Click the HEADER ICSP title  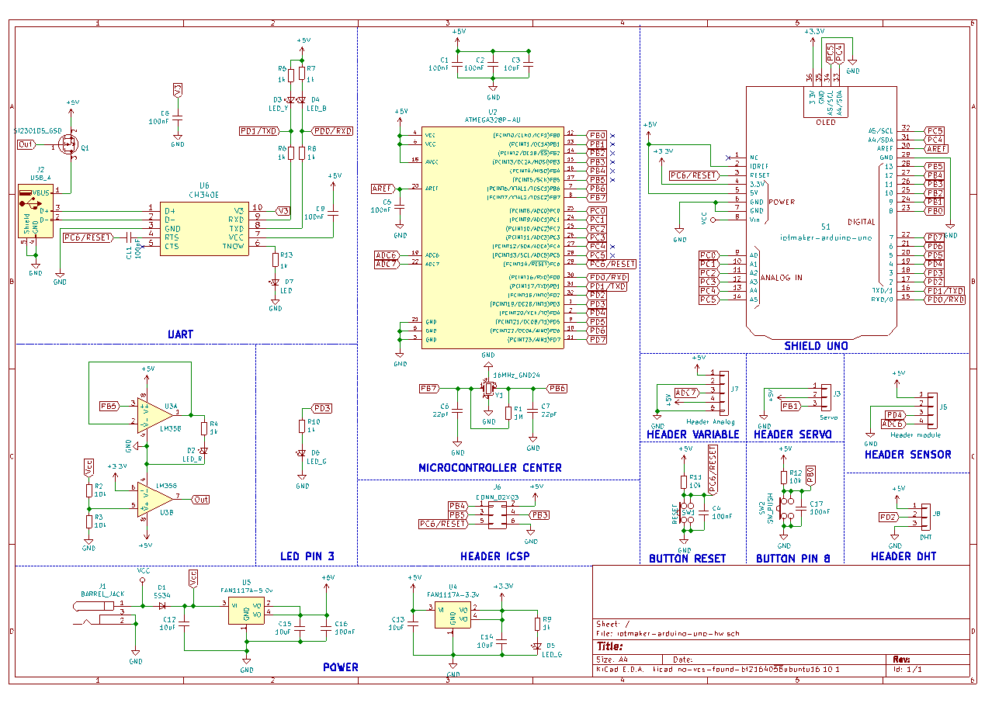pyautogui.click(x=496, y=556)
